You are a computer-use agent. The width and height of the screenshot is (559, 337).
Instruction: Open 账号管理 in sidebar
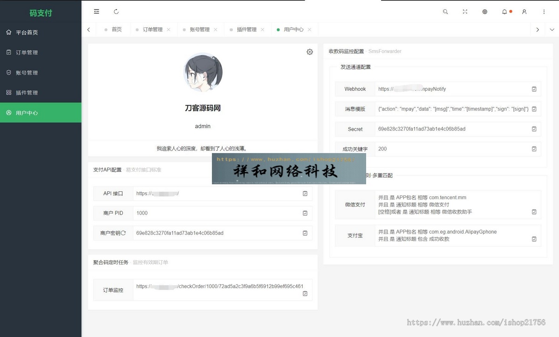[41, 73]
